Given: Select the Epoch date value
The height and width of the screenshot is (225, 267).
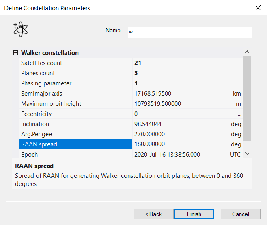Looking at the screenshot, I should pyautogui.click(x=179, y=155).
